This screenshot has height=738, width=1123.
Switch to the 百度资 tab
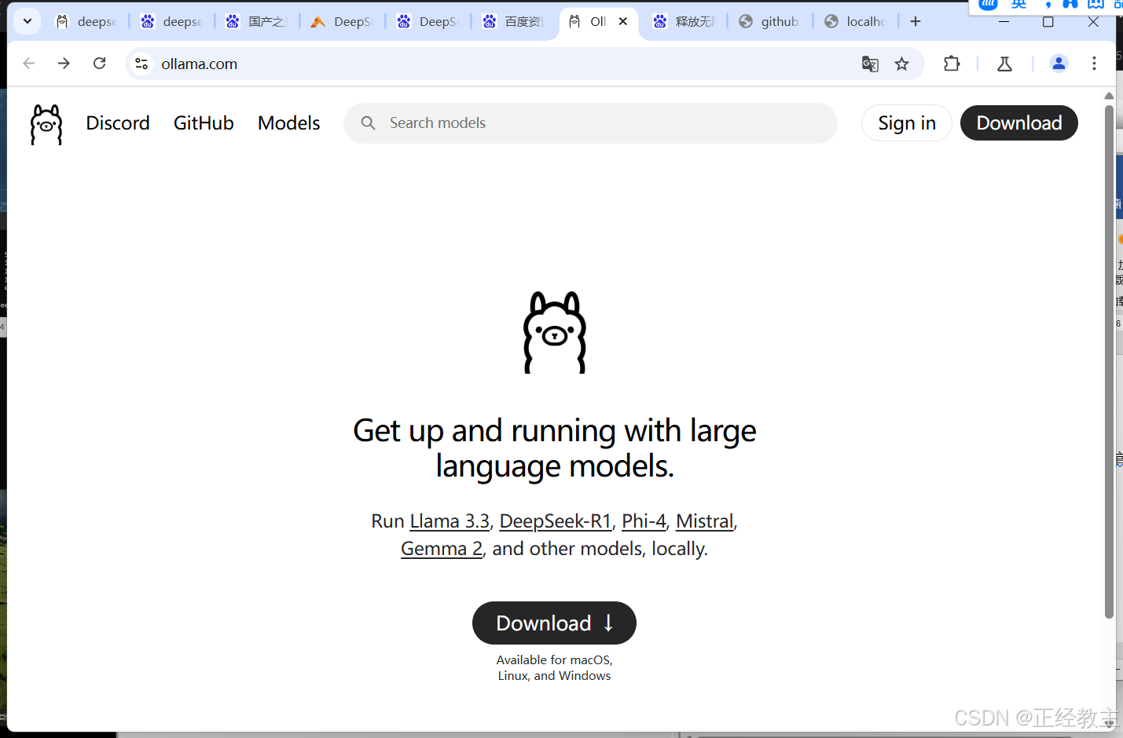(514, 21)
